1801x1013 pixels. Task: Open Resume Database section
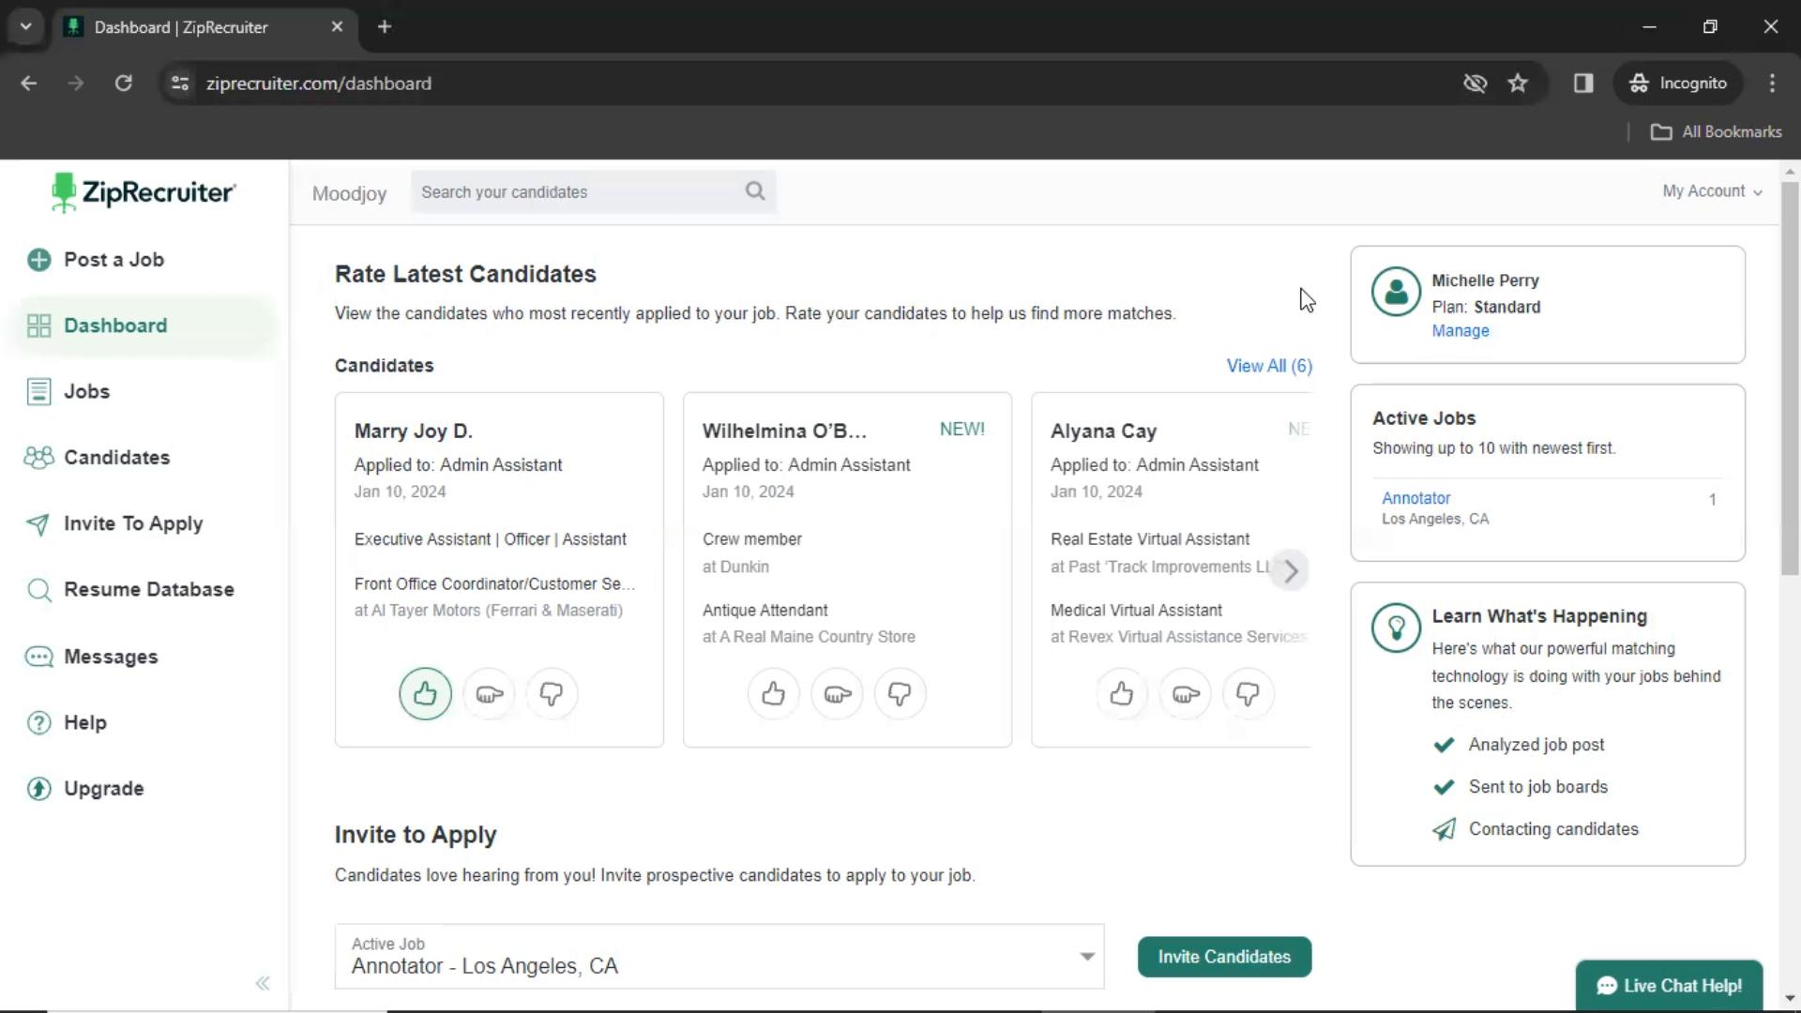[148, 589]
